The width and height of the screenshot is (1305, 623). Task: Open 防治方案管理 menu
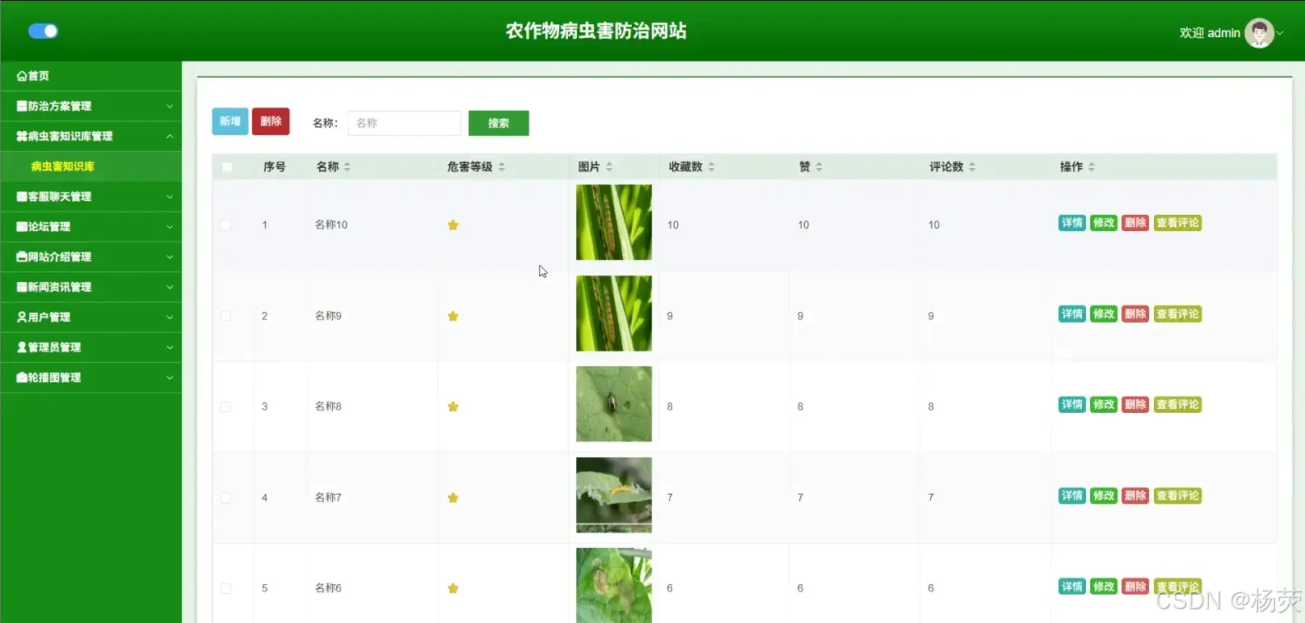pos(91,106)
